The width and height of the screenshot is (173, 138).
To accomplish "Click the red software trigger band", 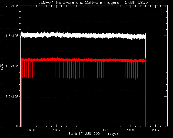I will [83, 60].
